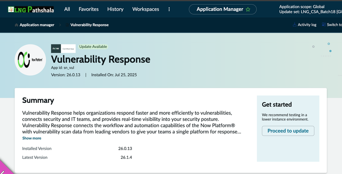Image resolution: width=342 pixels, height=174 pixels.
Task: Toggle the favorite star for Application Manager
Action: tap(248, 9)
